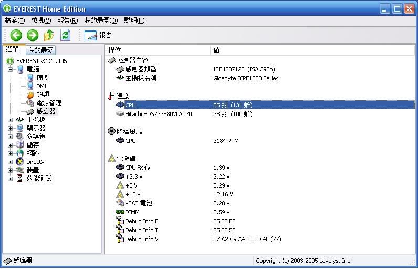Image resolution: width=418 pixels, height=269 pixels.
Task: Click Gigabyte 8IPE1000 Series value
Action: pos(246,78)
